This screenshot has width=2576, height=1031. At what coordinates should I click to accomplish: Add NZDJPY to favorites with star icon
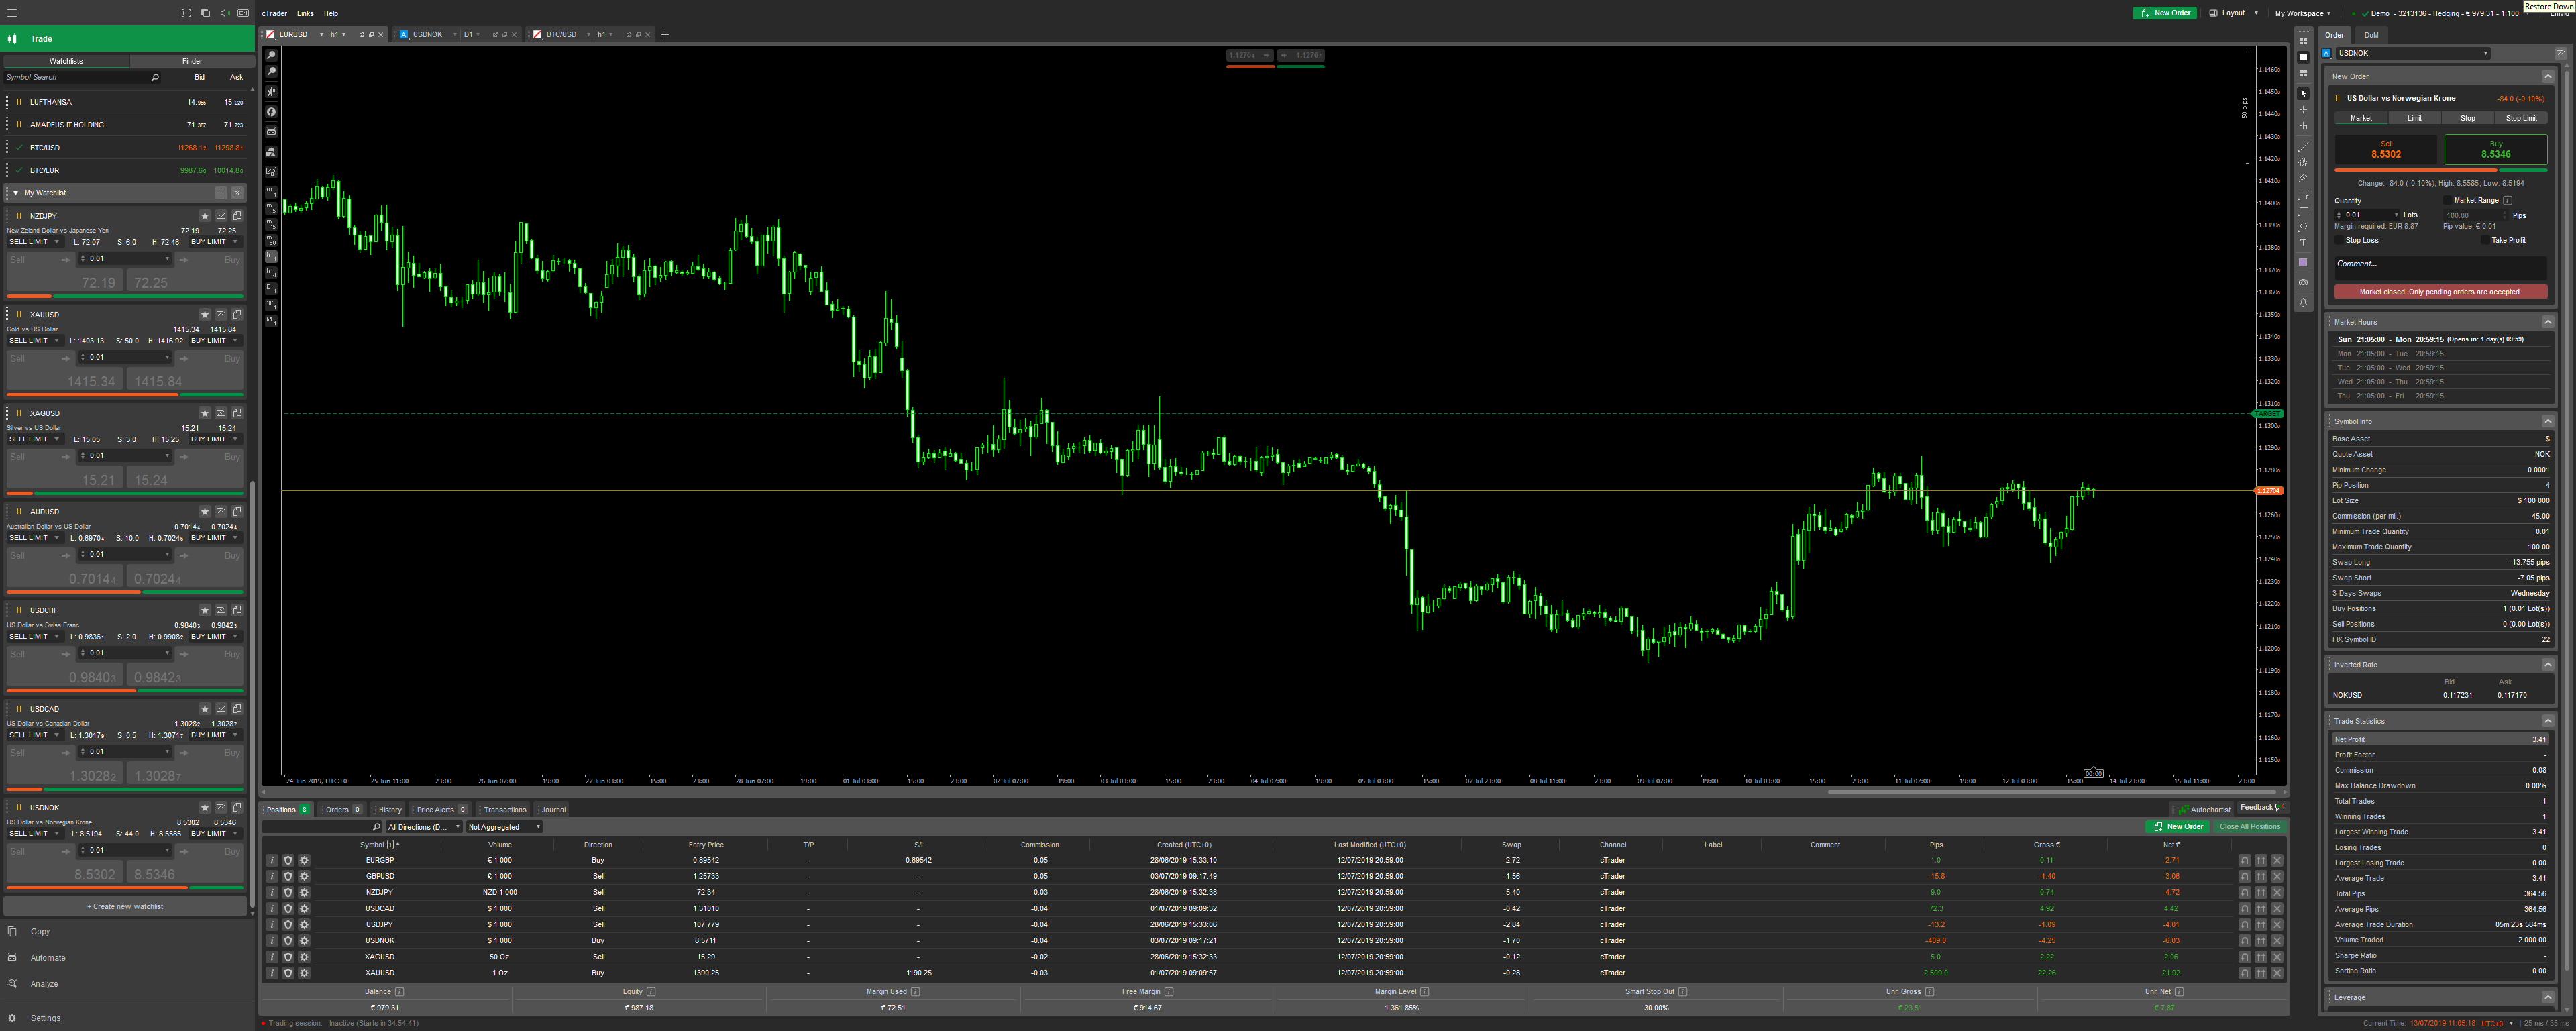point(205,216)
